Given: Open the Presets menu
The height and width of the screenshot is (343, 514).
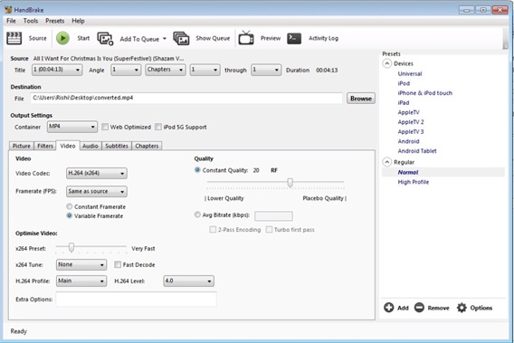Looking at the screenshot, I should 54,21.
